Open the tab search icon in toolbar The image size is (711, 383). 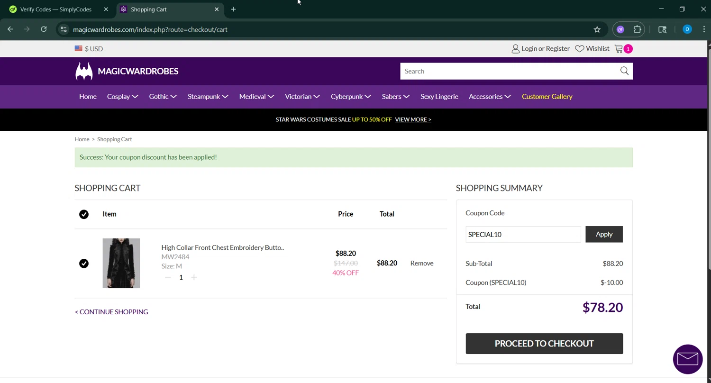point(663,29)
